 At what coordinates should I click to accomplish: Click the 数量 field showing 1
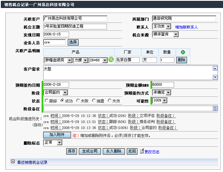tap(167, 60)
